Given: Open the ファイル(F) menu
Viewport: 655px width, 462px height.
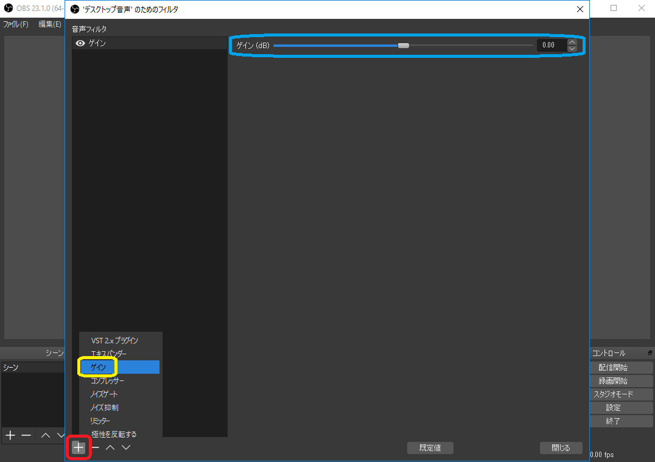Looking at the screenshot, I should click(16, 24).
